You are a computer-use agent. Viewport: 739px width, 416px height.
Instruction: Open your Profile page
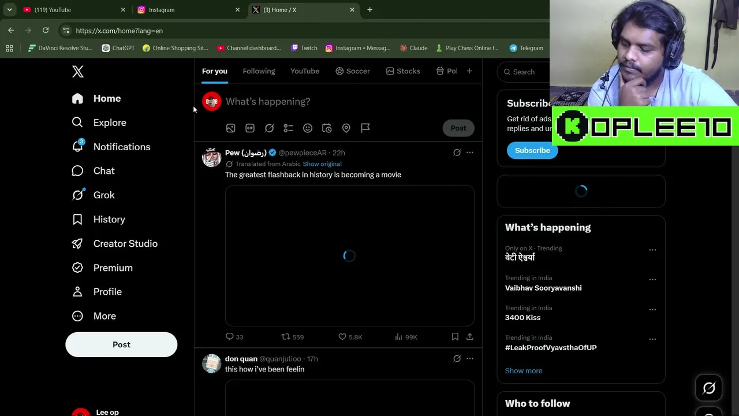tap(96, 292)
